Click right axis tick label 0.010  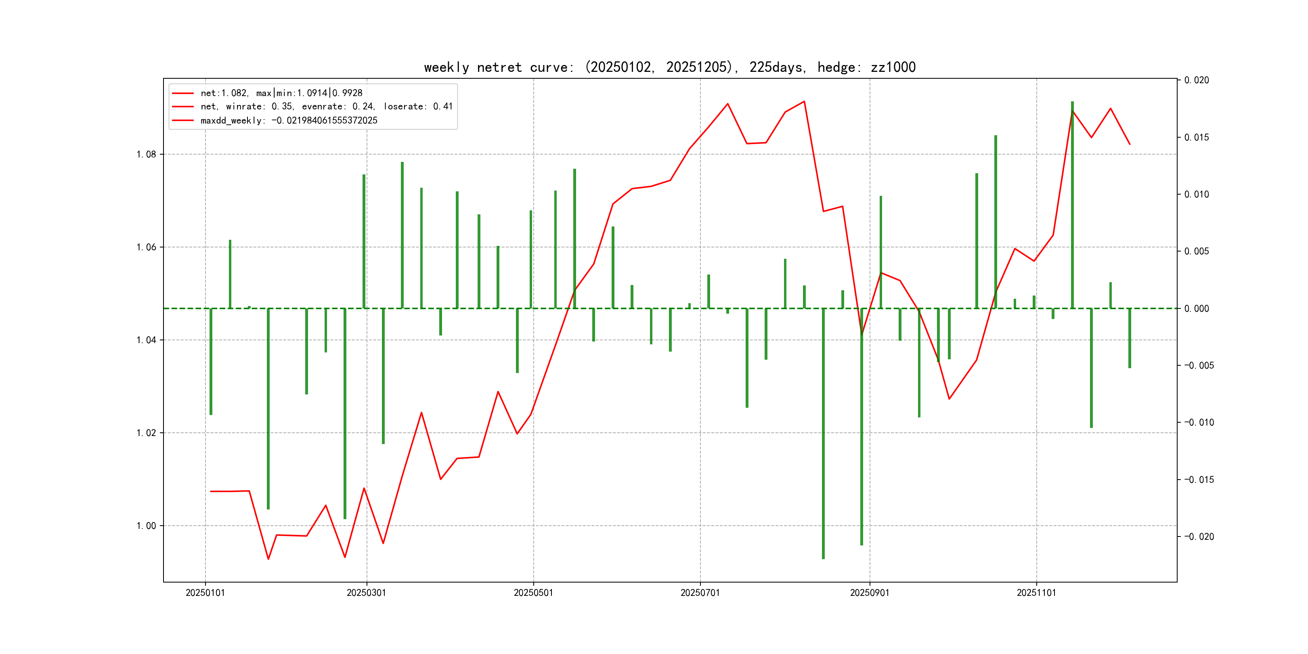pos(1196,195)
